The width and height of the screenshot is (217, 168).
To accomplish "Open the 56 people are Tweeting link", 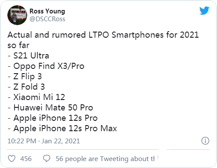I will pos(105,158).
